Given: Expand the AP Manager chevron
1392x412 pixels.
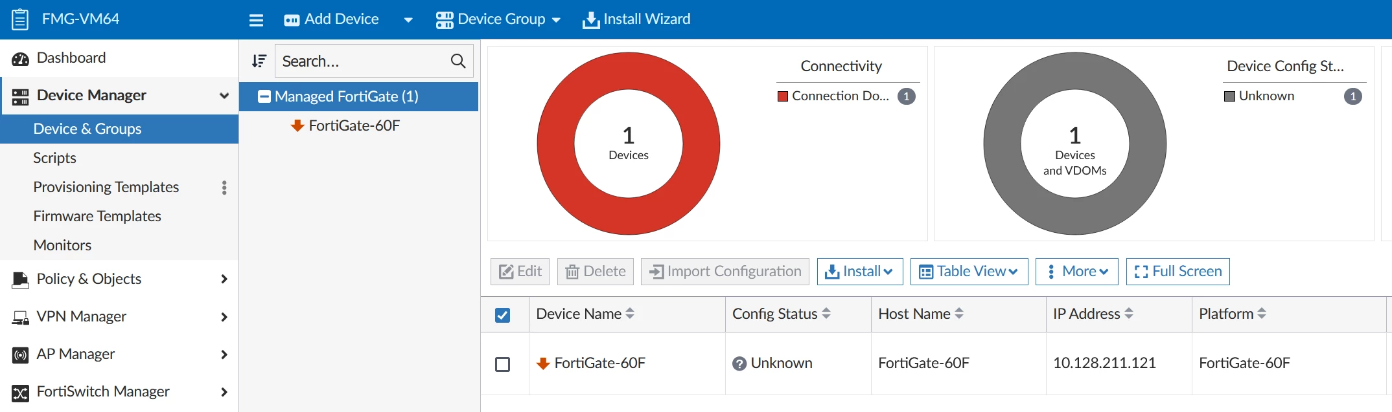Looking at the screenshot, I should [224, 354].
